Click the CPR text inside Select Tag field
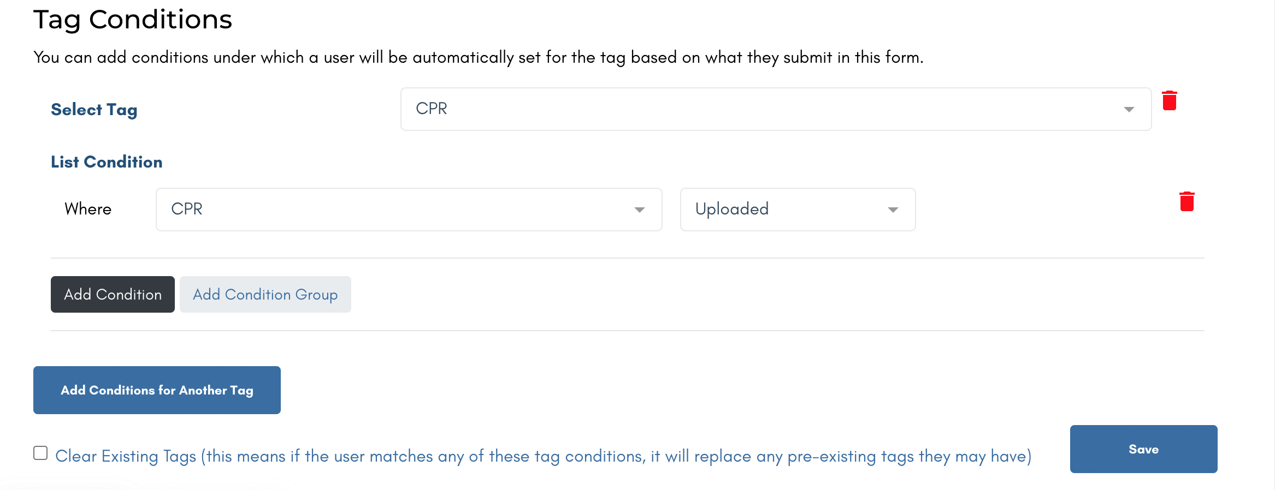This screenshot has height=490, width=1275. (x=431, y=109)
